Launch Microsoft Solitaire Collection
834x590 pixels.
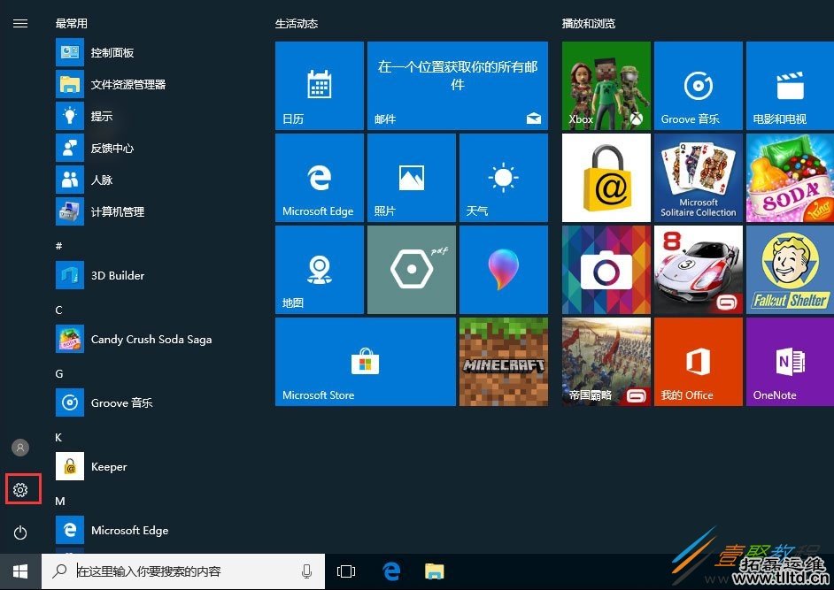tap(698, 177)
